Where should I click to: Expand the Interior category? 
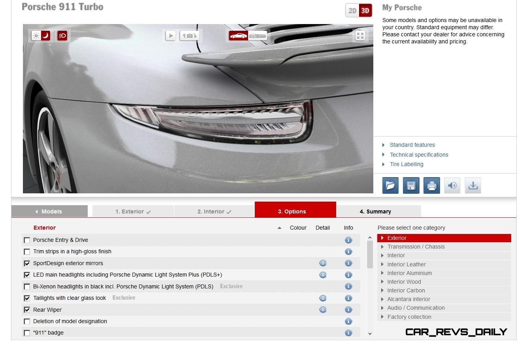tap(444, 255)
